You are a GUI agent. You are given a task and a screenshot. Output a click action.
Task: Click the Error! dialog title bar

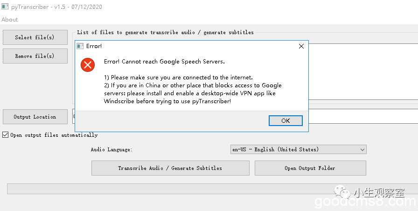[x=187, y=46]
